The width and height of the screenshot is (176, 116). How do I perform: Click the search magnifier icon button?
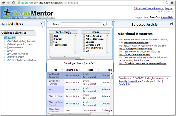104,24
